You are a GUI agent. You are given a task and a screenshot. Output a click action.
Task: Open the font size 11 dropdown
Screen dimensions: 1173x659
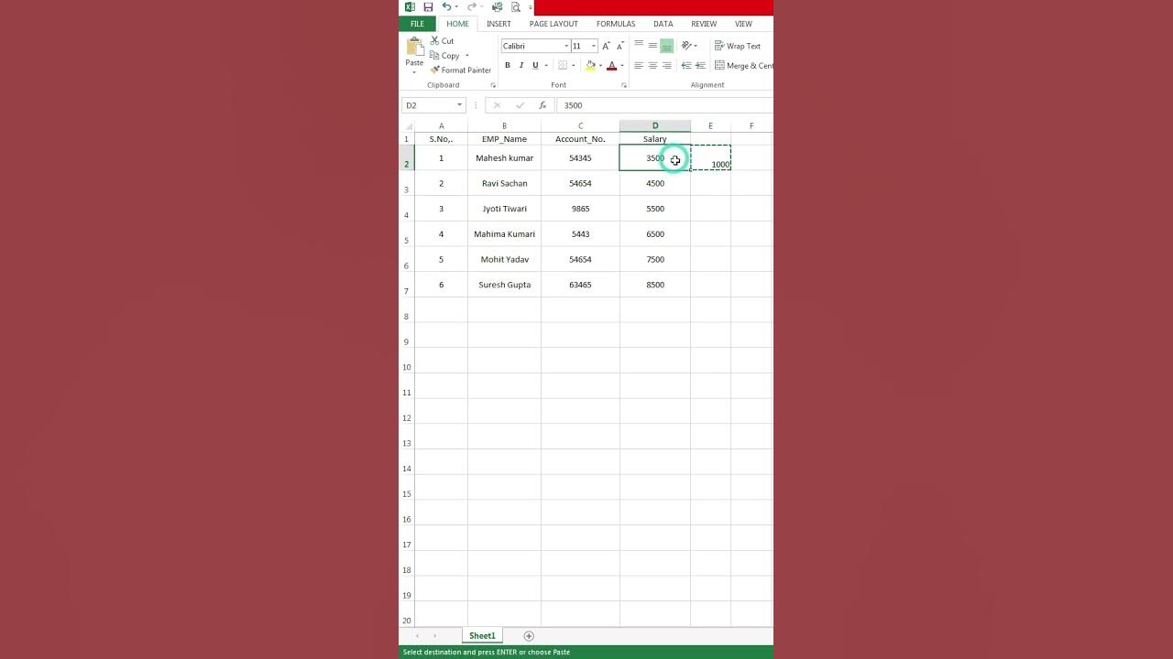pyautogui.click(x=593, y=46)
